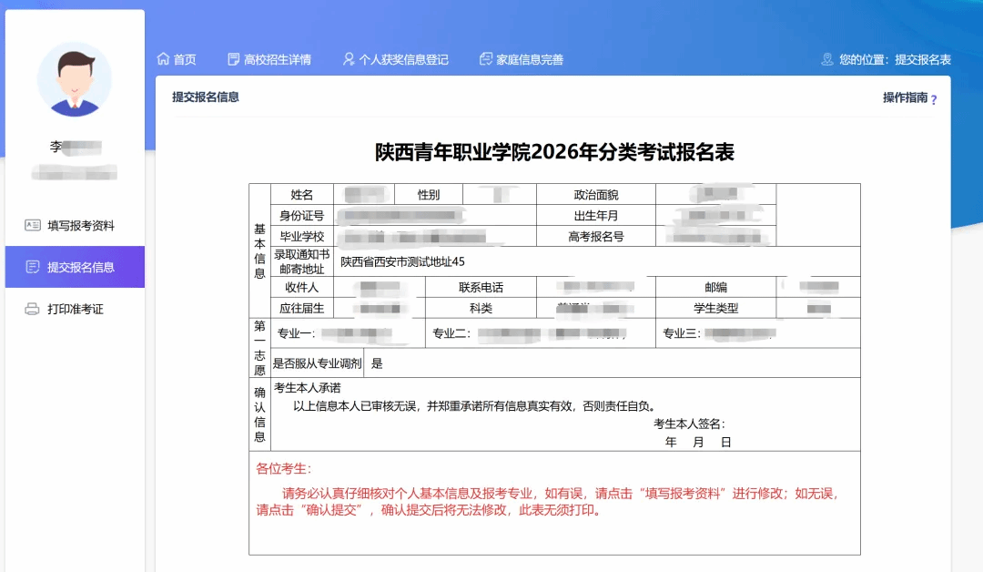Click the mailing address 陕西省西安市测试地址45
This screenshot has height=572, width=983.
(402, 261)
